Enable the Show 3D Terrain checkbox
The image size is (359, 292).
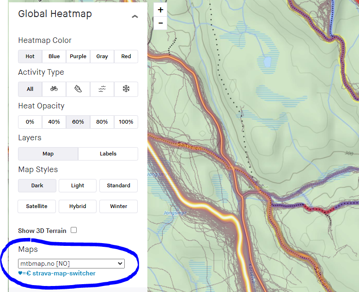click(73, 230)
